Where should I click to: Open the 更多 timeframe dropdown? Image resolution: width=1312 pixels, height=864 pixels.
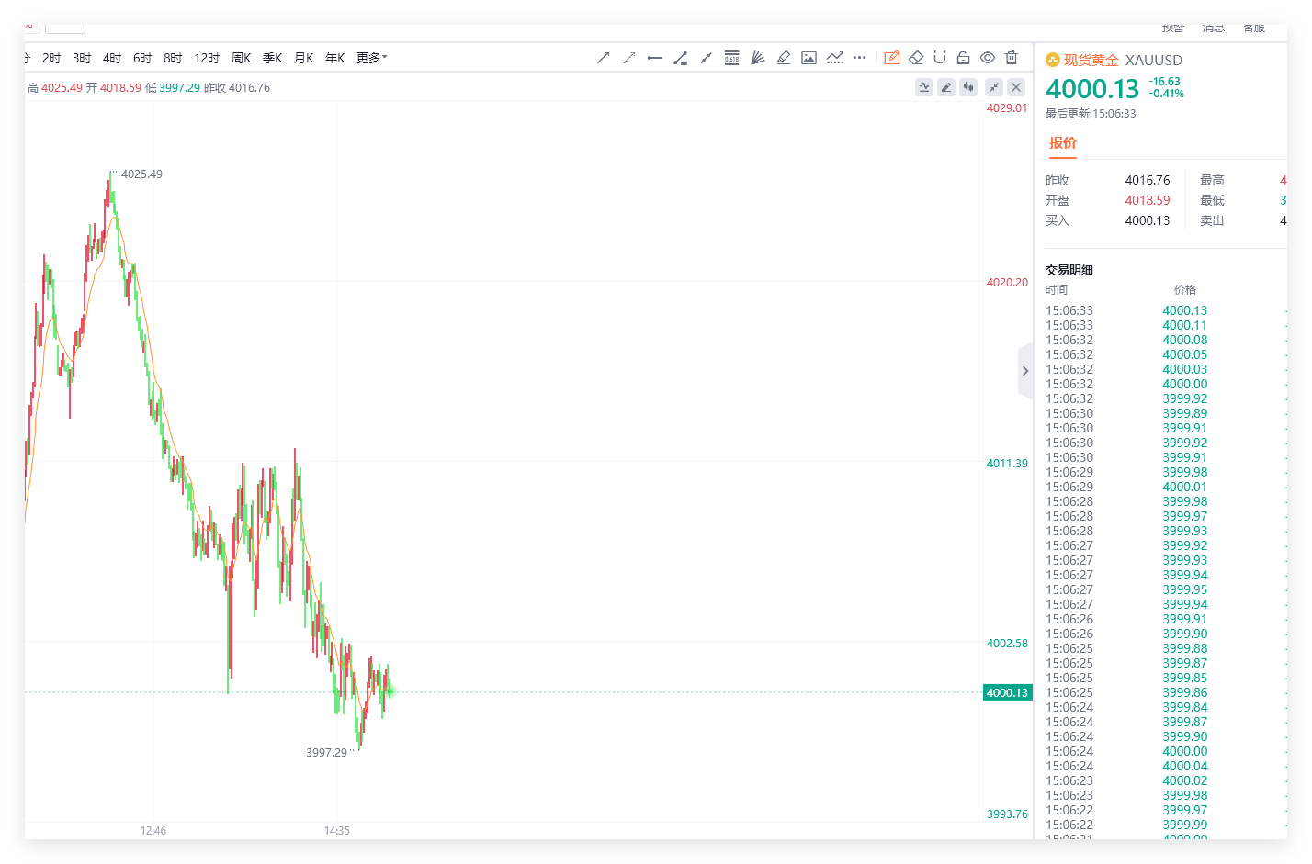372,58
